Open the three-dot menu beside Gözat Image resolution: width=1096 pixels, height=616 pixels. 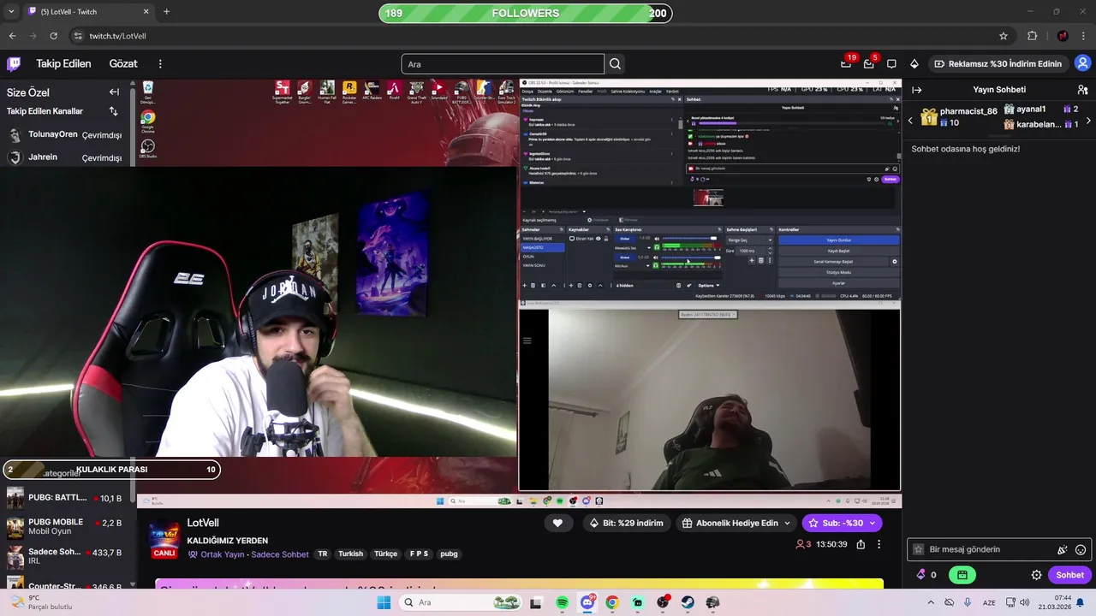tap(160, 63)
